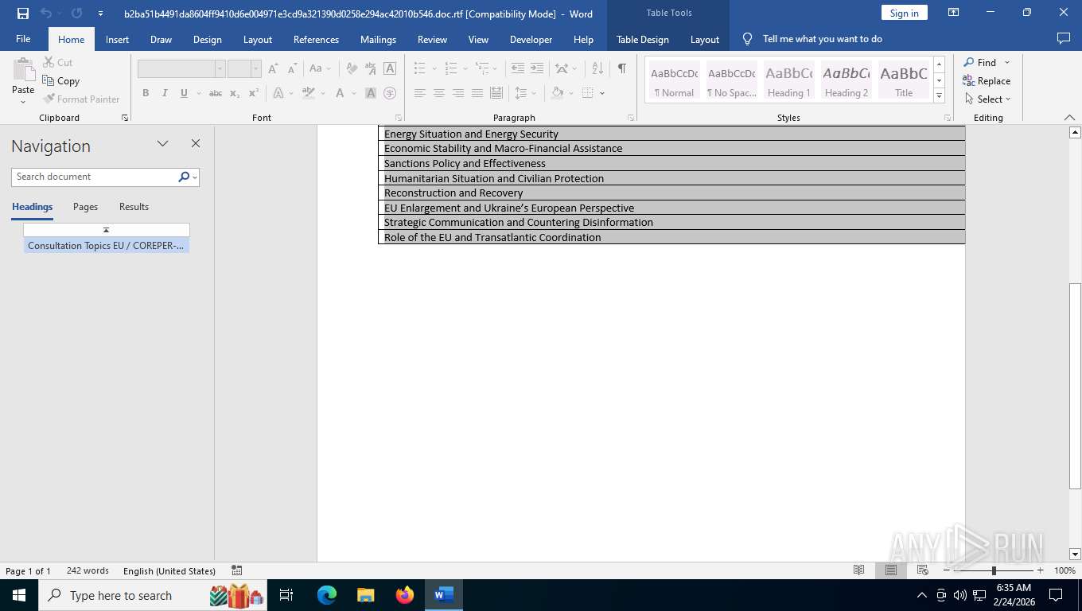Open the comments icon at top right
This screenshot has height=611, width=1082.
(x=1063, y=38)
